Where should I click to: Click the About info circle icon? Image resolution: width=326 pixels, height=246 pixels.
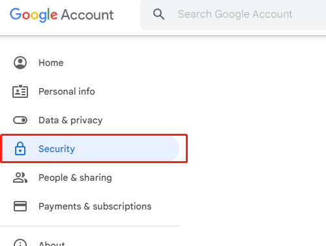(20, 243)
